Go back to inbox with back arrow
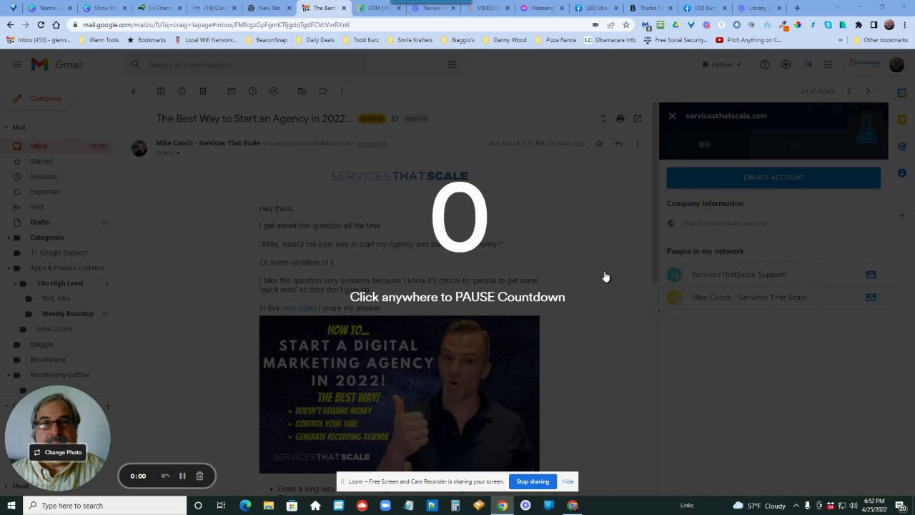This screenshot has width=915, height=515. point(134,91)
